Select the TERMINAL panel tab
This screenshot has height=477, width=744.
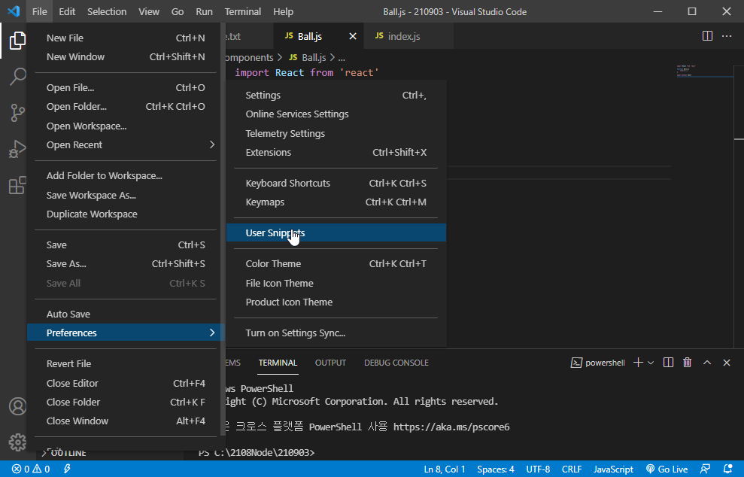(x=278, y=363)
